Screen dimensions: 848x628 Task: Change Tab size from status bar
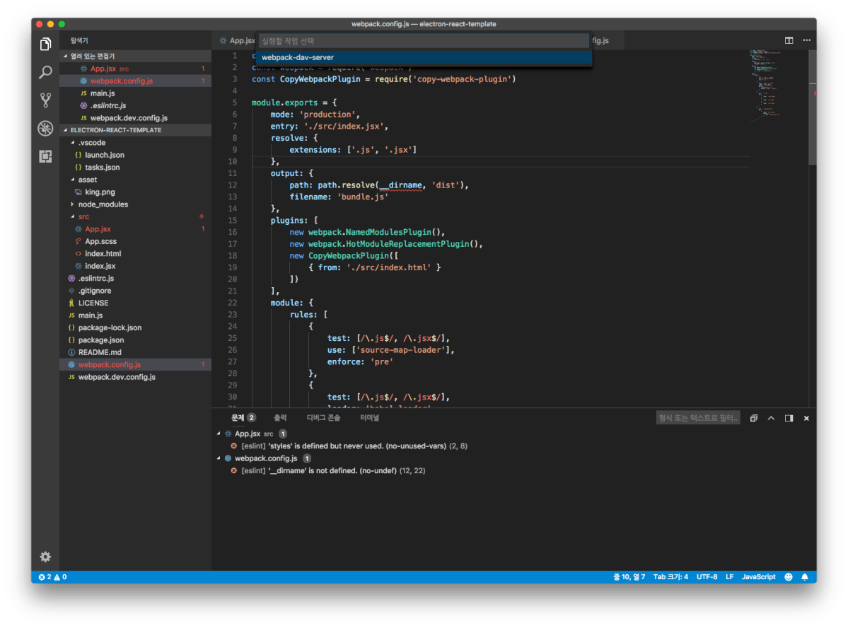[670, 577]
